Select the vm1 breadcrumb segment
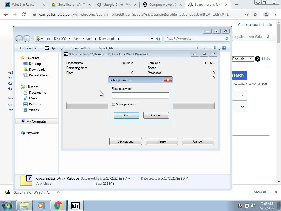The width and height of the screenshot is (281, 211). click(x=89, y=39)
